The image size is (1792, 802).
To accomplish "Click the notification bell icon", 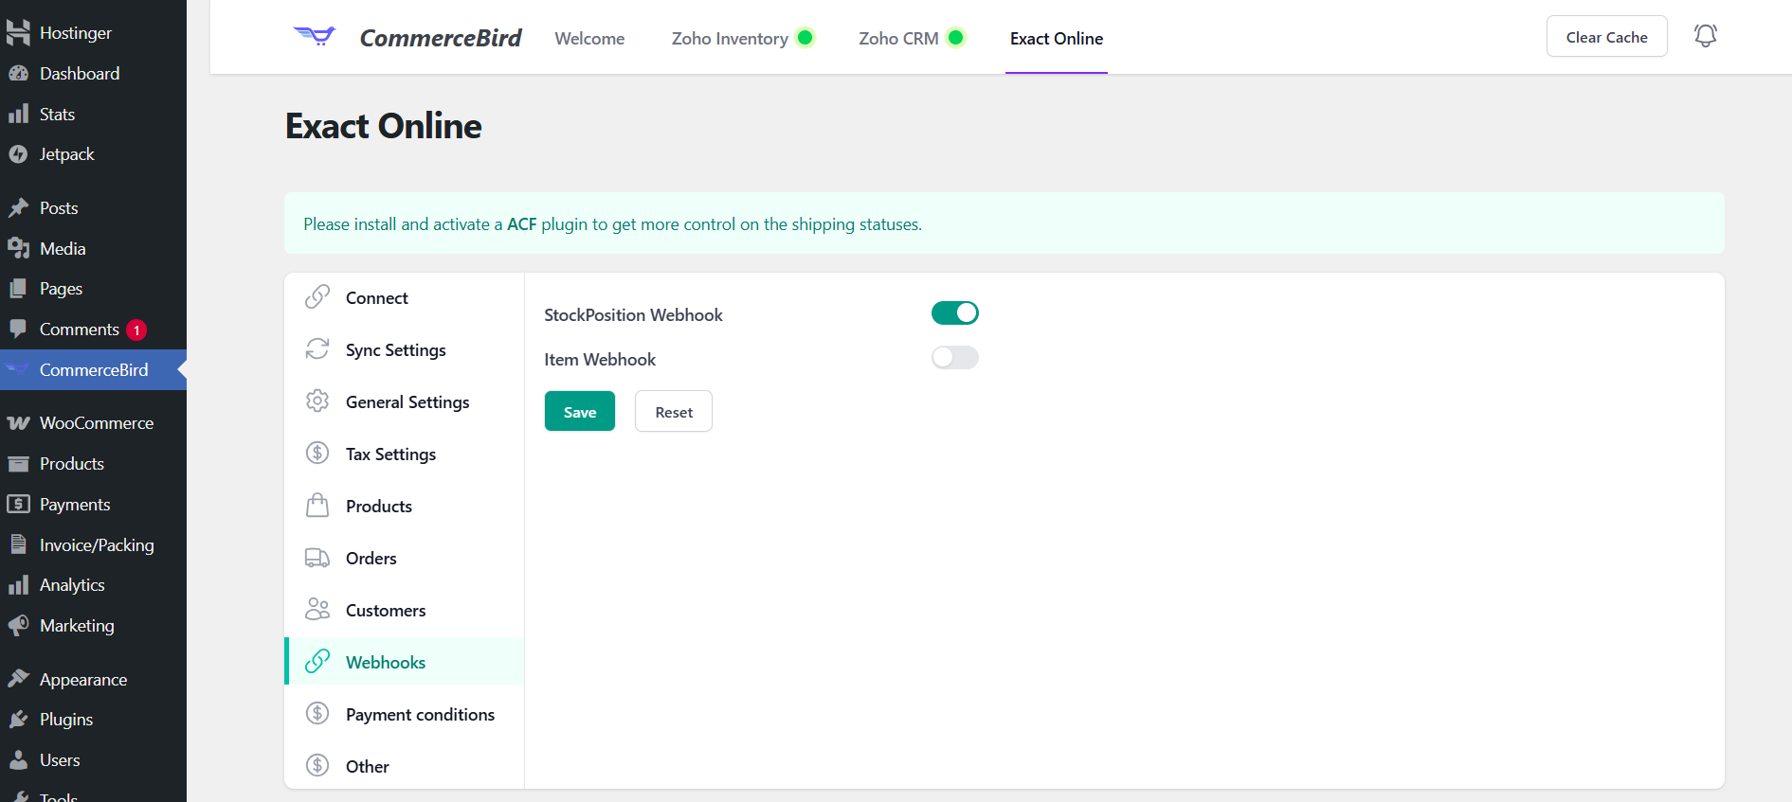I will [1705, 36].
